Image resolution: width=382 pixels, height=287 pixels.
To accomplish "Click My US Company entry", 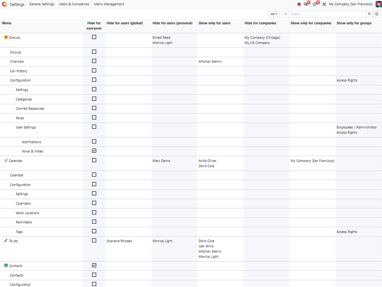I will click(257, 43).
